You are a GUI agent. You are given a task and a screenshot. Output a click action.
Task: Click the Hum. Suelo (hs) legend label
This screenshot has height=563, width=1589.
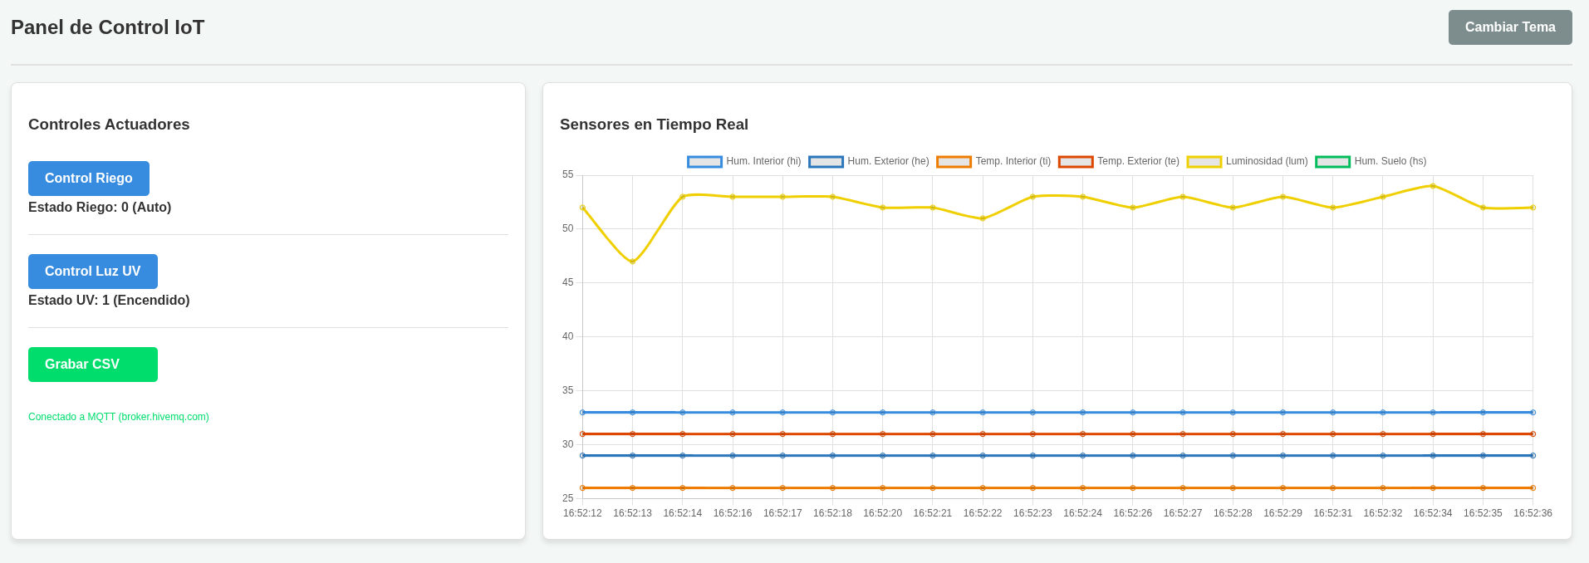click(1390, 161)
